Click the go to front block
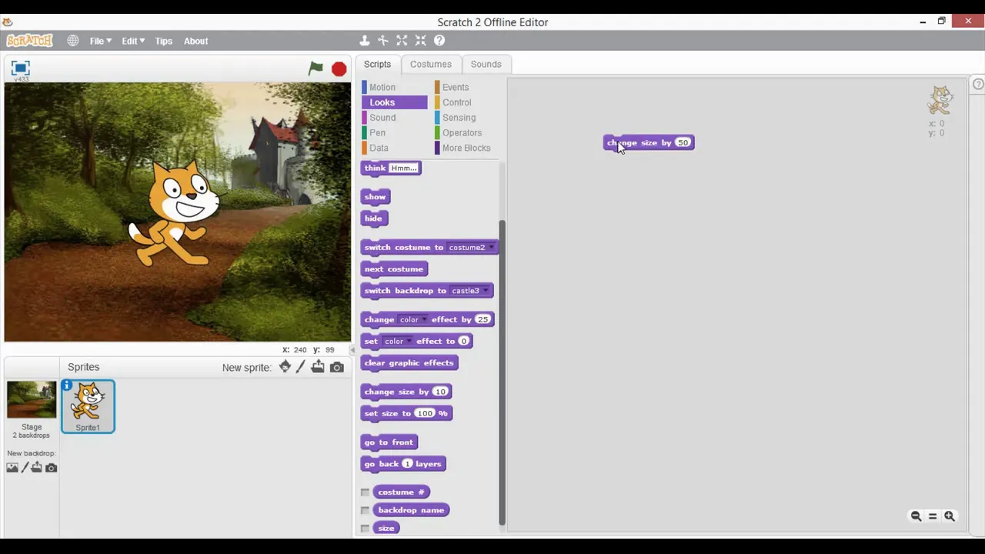Viewport: 985px width, 554px height. pyautogui.click(x=389, y=442)
